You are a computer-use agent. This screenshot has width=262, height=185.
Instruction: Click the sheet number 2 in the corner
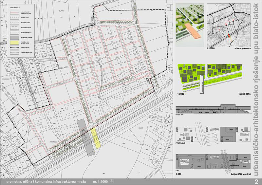[x=256, y=181]
